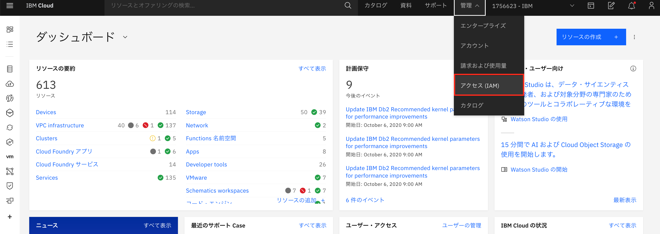660x234 pixels.
Task: Open the account switcher 1756623 - IBM
Action: 533,6
